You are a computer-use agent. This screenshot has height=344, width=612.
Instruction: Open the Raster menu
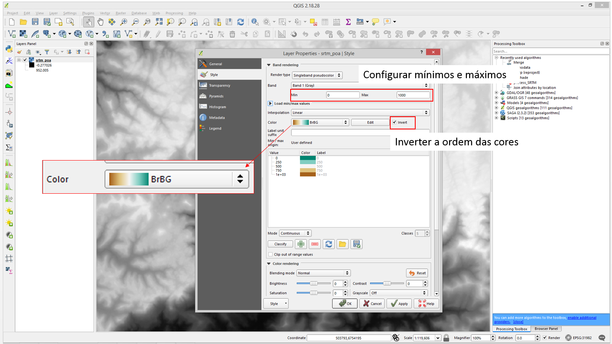coord(121,13)
